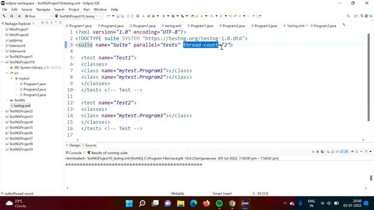
Task: Click the Smart Insert status bar entry
Action: click(x=222, y=194)
